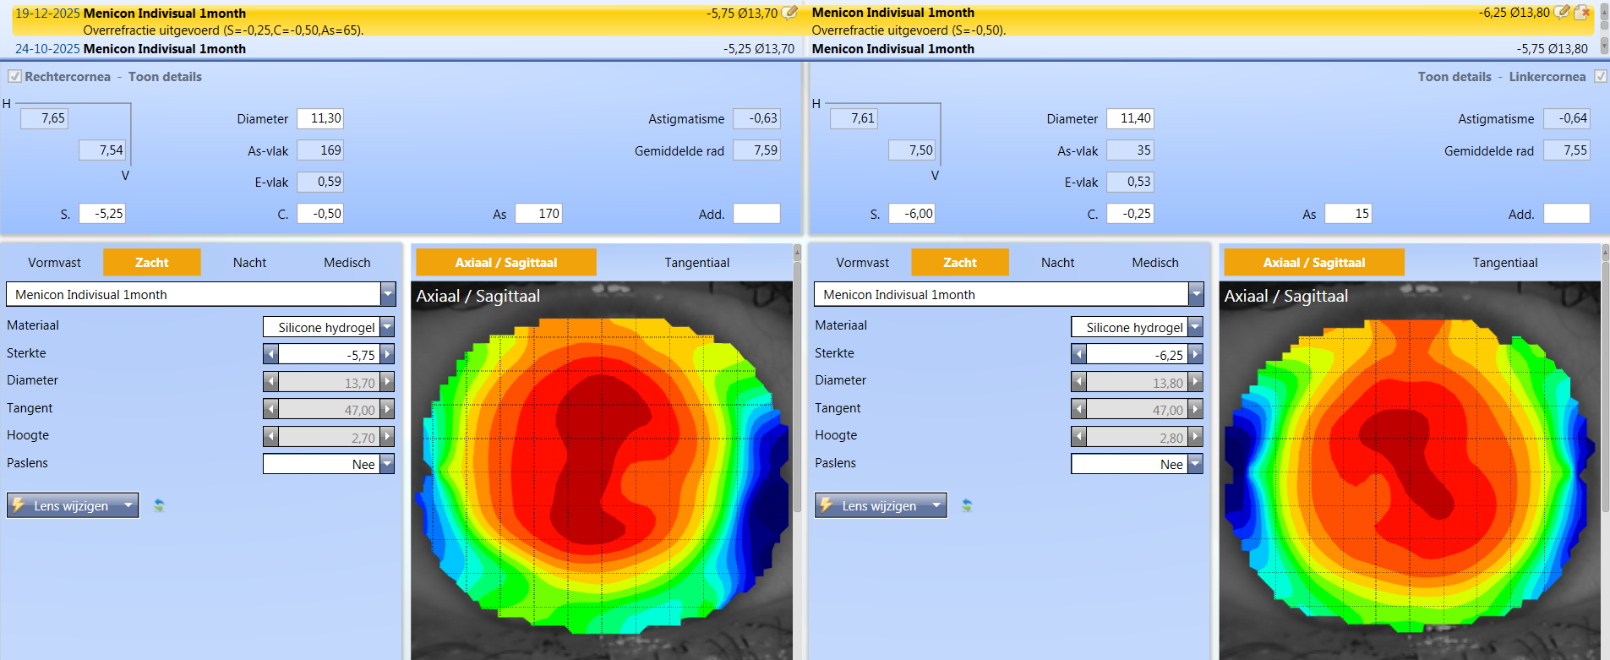Click refresh arrows icon beside right eye Lens wijzigen

coord(159,505)
